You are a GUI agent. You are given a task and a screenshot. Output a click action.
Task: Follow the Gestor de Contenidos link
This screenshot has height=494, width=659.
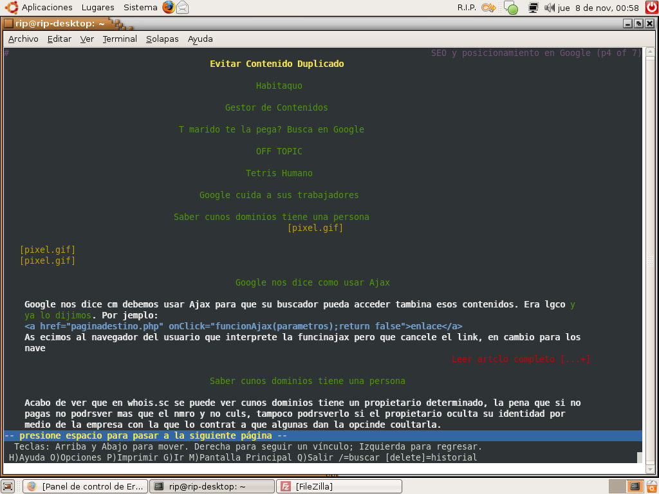tap(277, 107)
